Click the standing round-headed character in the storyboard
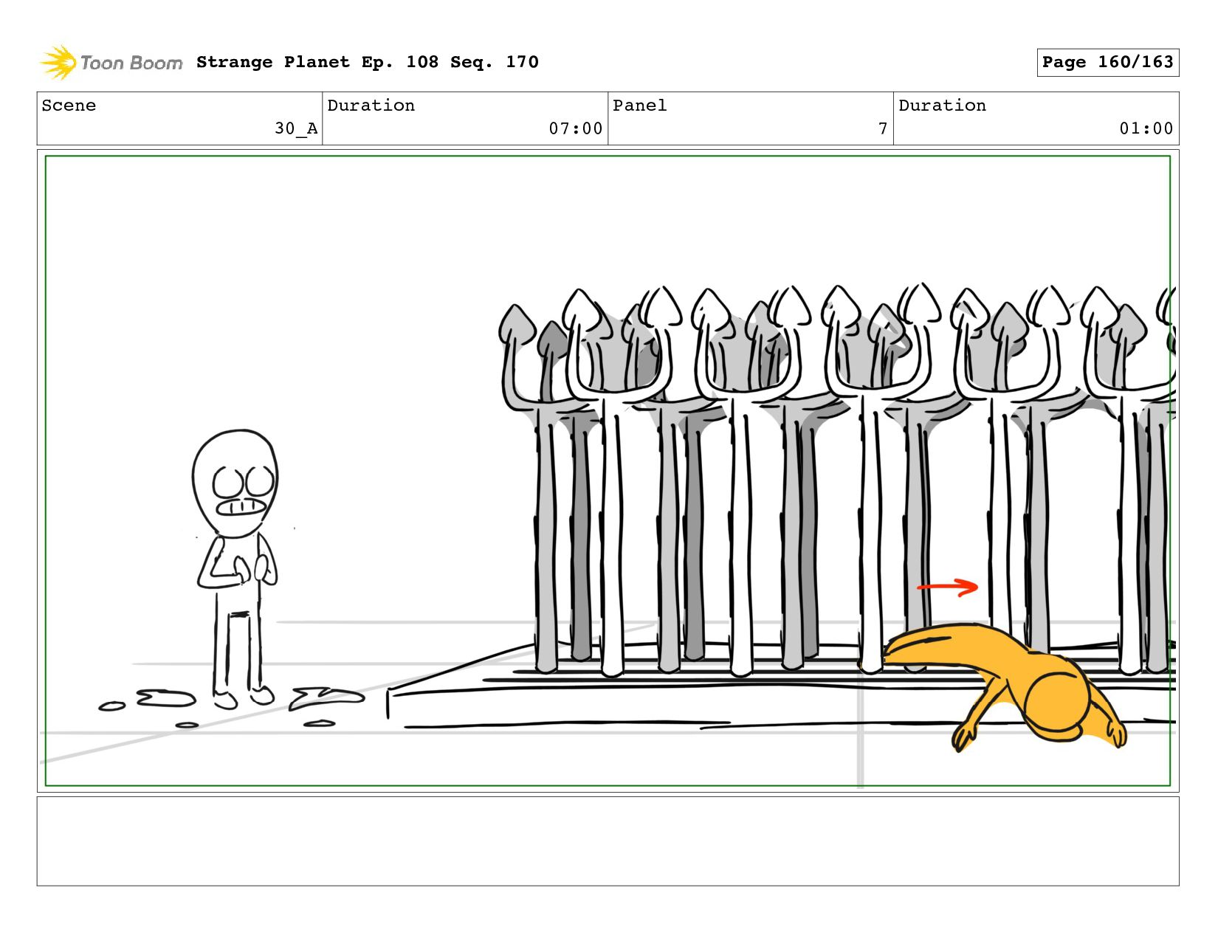The height and width of the screenshot is (941, 1218). [x=236, y=568]
